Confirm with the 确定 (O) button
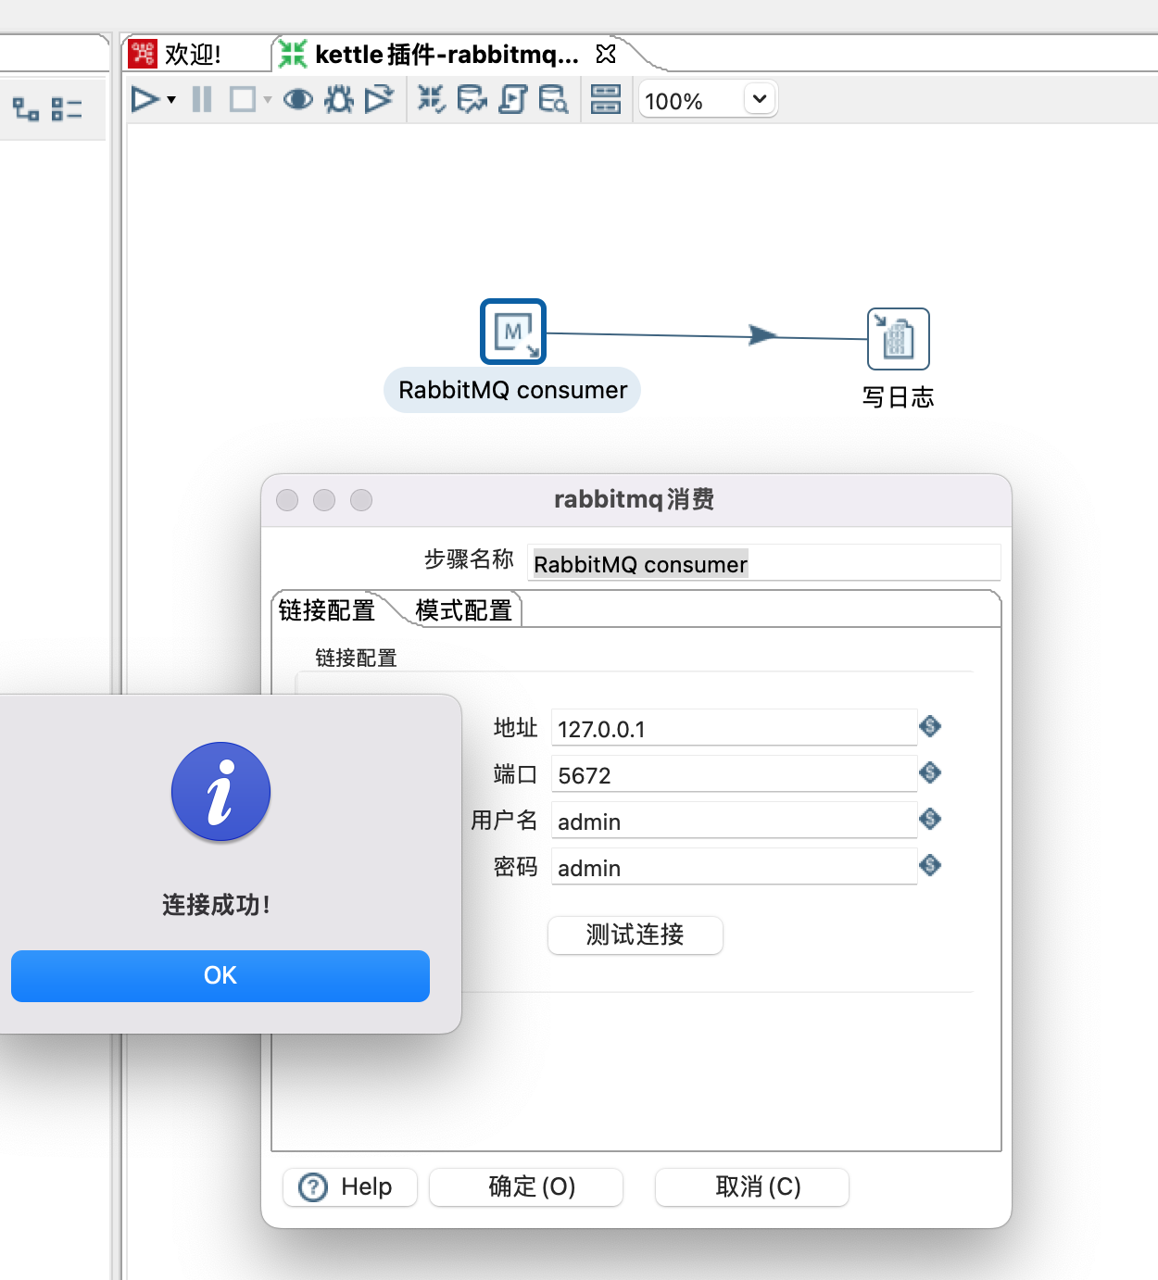Screen dimensions: 1158x1280 coord(526,1186)
